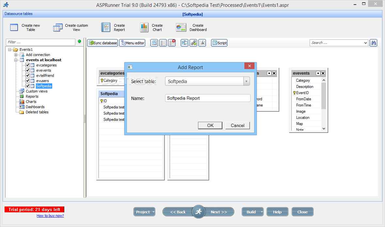Click the Sync database toolbar button

102,43
